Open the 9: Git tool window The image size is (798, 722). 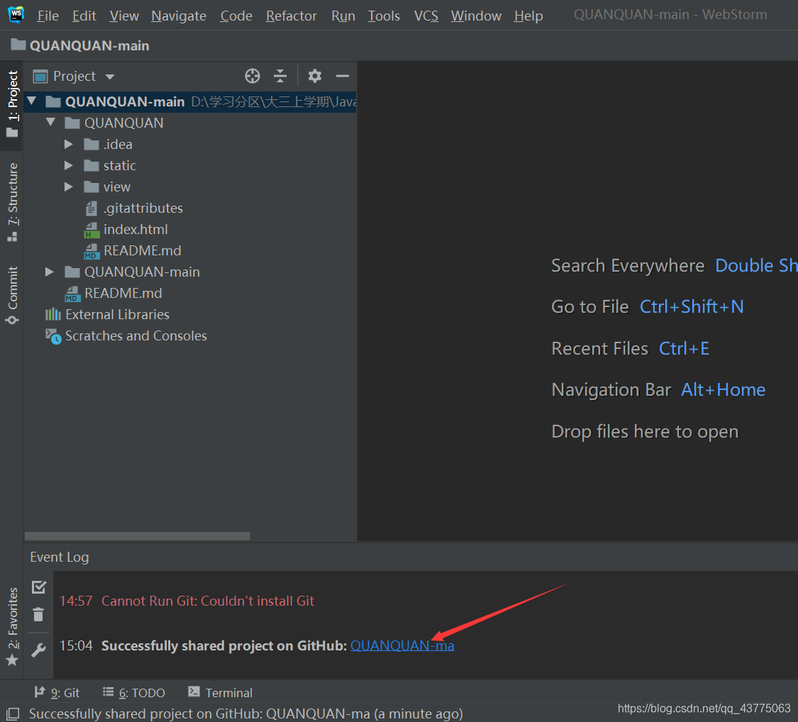point(57,692)
